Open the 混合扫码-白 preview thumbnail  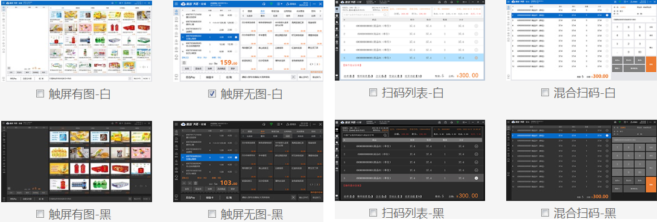pos(582,40)
